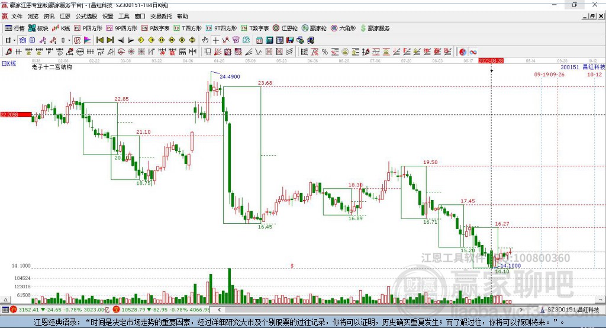
Task: Click the black left arrow icon
Action: click(121, 40)
